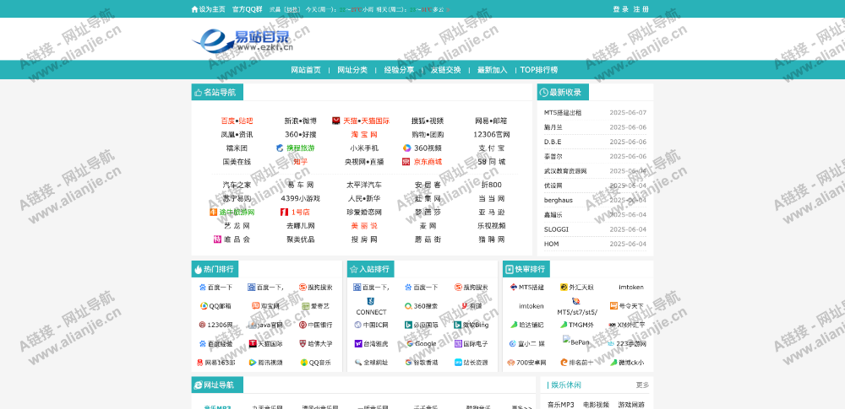Viewport: 845px width, 409px height.
Task: Click the 700安卓网 icon
Action: (x=510, y=363)
